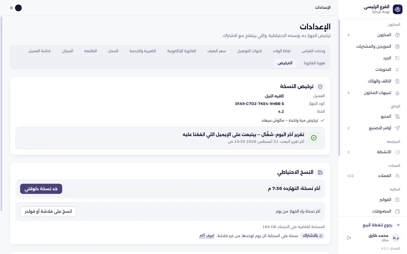407x254 pixels.
Task: Switch to the الضريبة والخدمة tab
Action: coord(143,51)
